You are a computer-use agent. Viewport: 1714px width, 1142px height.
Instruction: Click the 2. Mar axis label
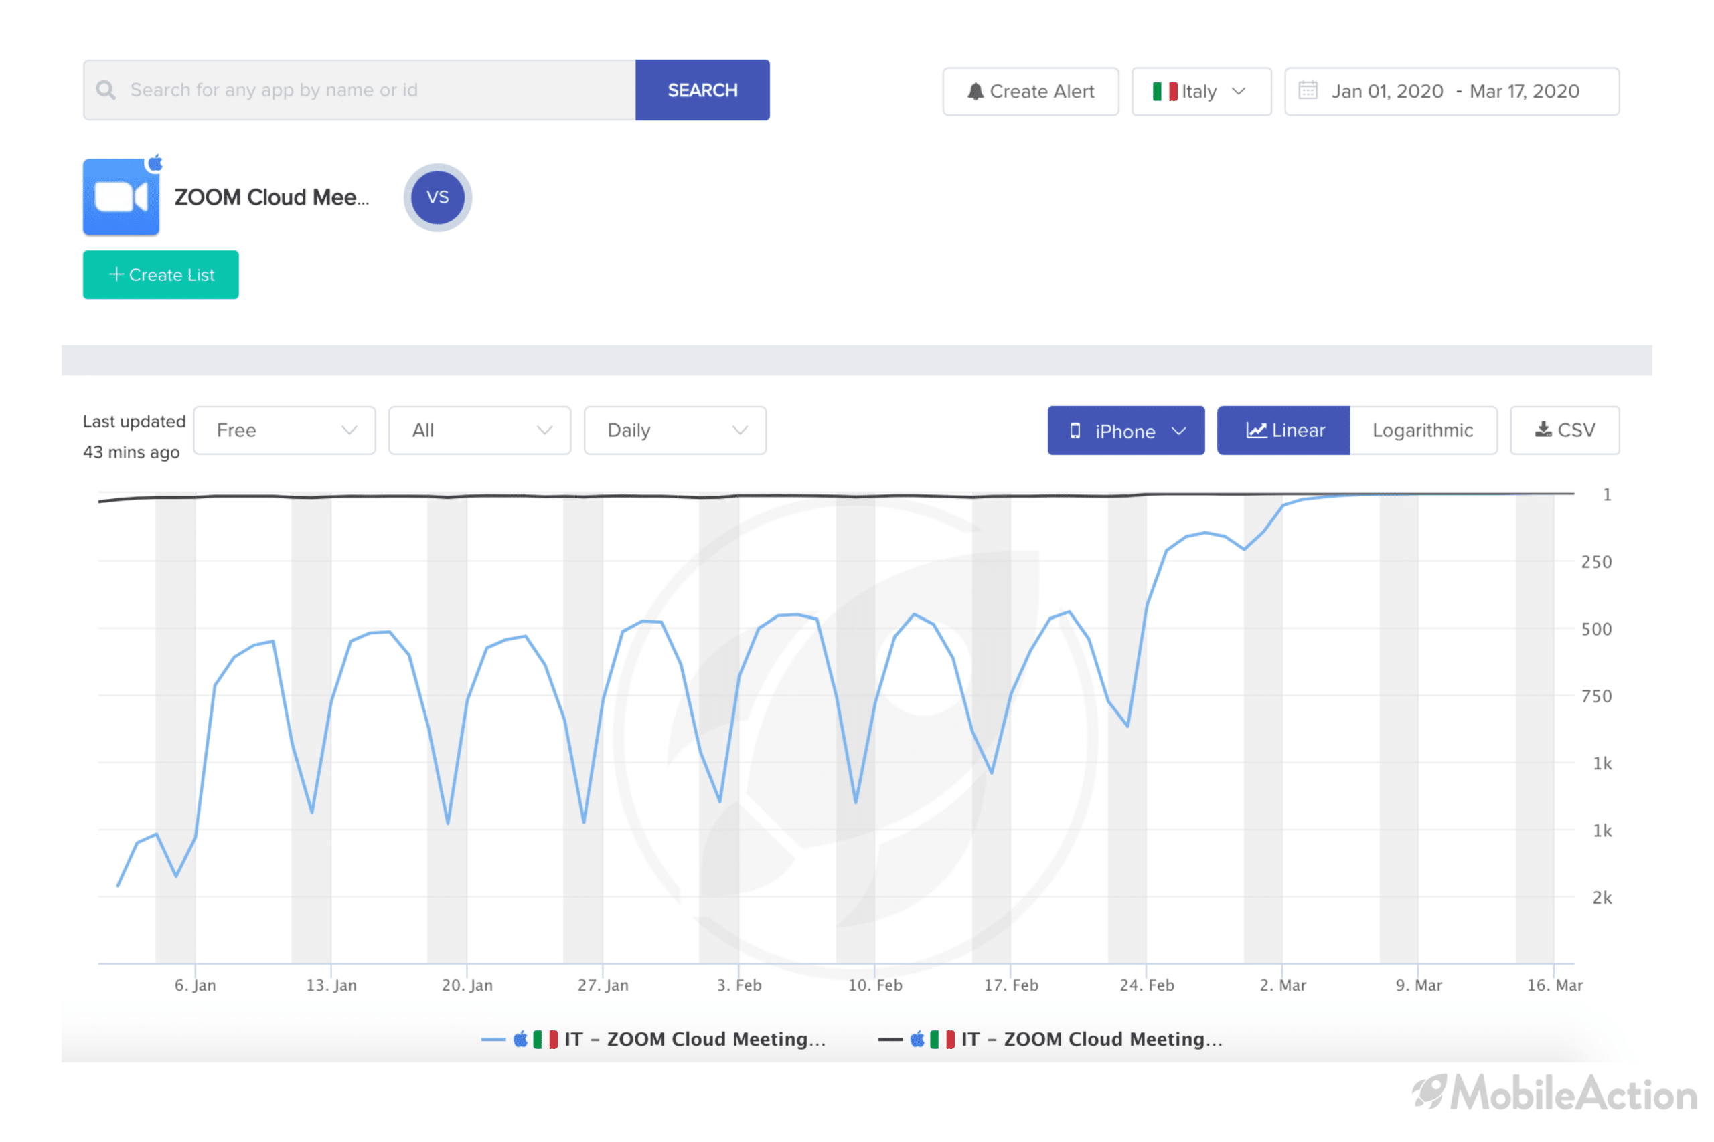1283,985
